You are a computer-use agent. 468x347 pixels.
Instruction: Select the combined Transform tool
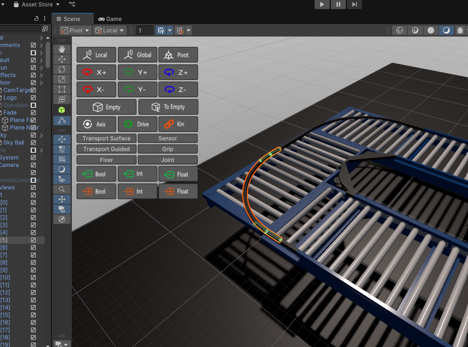pos(62,99)
